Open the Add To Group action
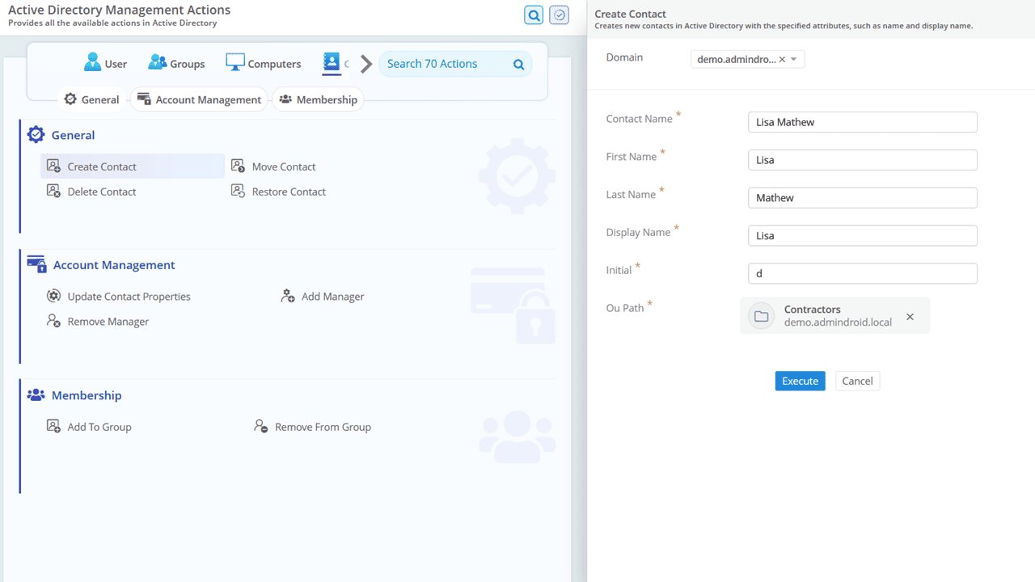1035x582 pixels. pyautogui.click(x=99, y=426)
